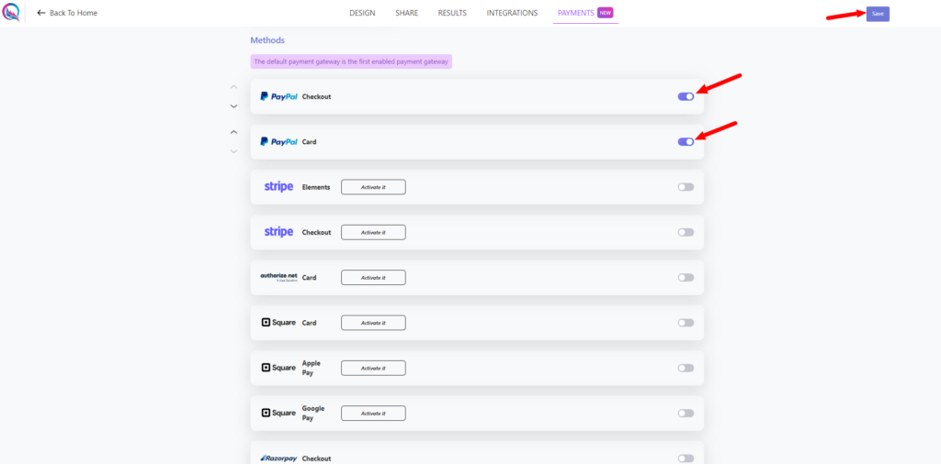Click the PayPal logo in Card row
This screenshot has width=941, height=464.
278,142
